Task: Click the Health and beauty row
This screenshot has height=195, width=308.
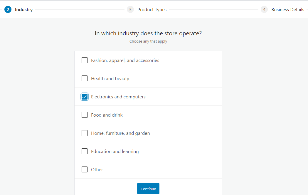Action: point(110,78)
